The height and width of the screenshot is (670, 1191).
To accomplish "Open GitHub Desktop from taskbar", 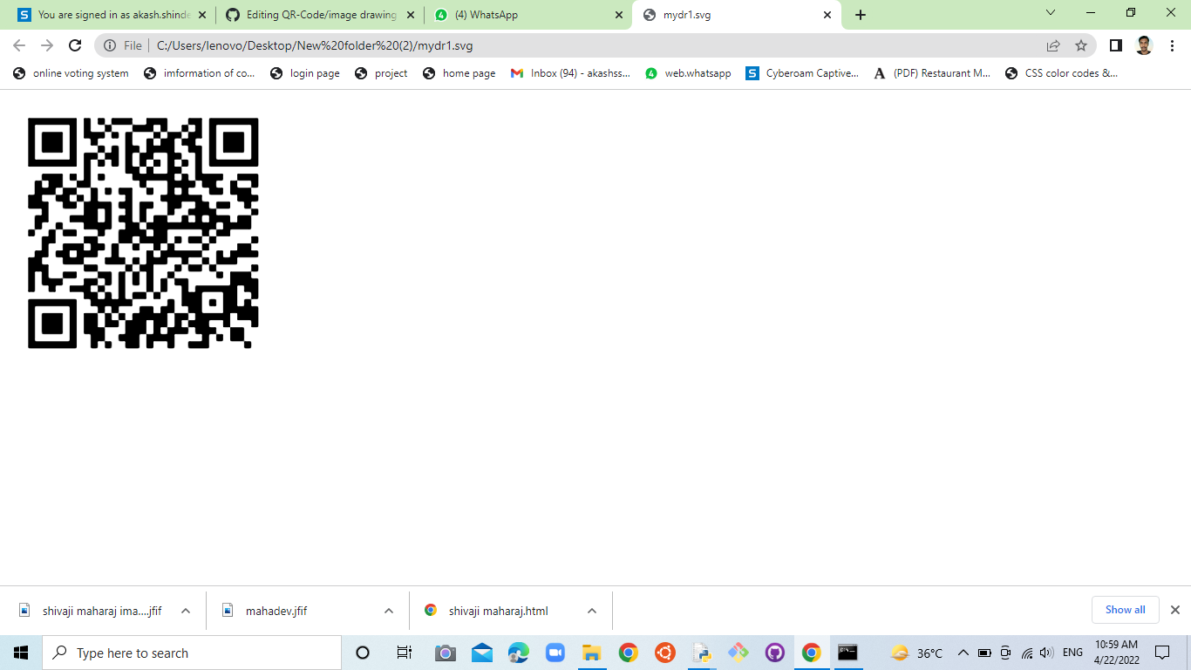I will 775,653.
